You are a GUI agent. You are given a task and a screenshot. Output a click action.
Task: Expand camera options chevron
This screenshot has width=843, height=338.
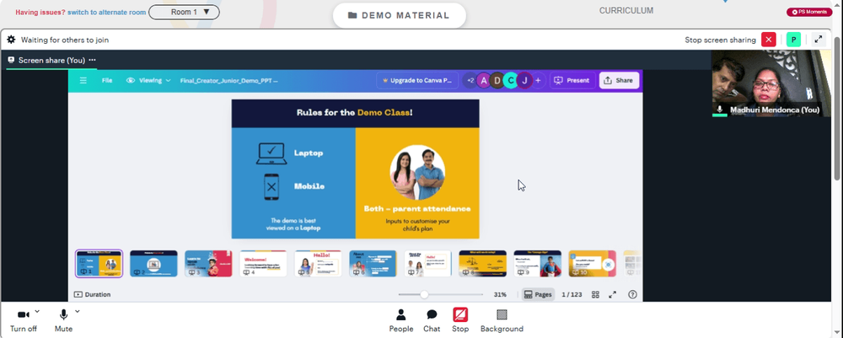point(37,311)
